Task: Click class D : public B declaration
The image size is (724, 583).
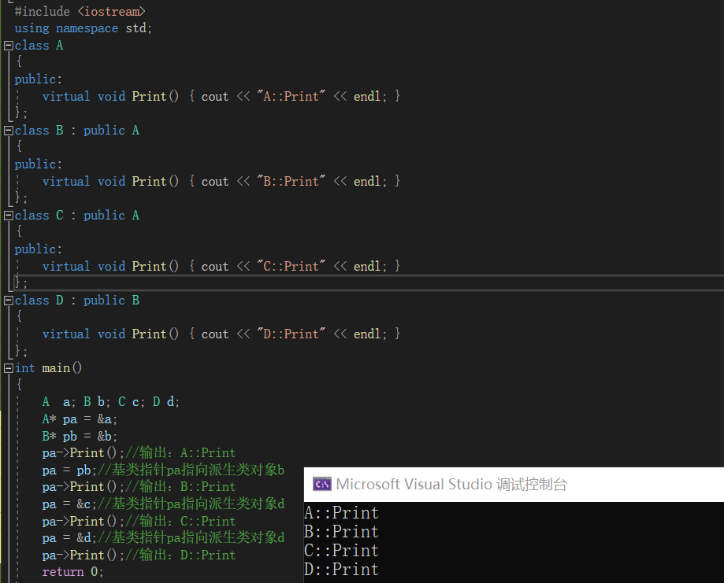Action: 76,301
